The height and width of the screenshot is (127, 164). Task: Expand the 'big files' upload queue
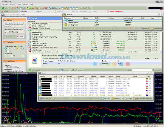[x=64, y=21]
